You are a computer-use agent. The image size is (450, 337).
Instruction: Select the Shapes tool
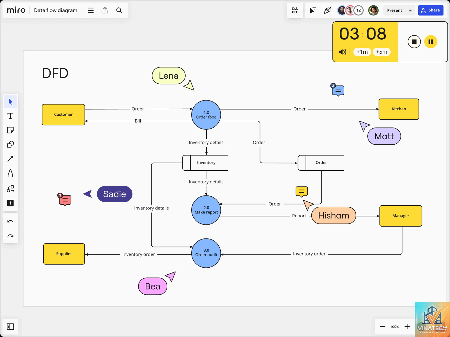(x=10, y=144)
